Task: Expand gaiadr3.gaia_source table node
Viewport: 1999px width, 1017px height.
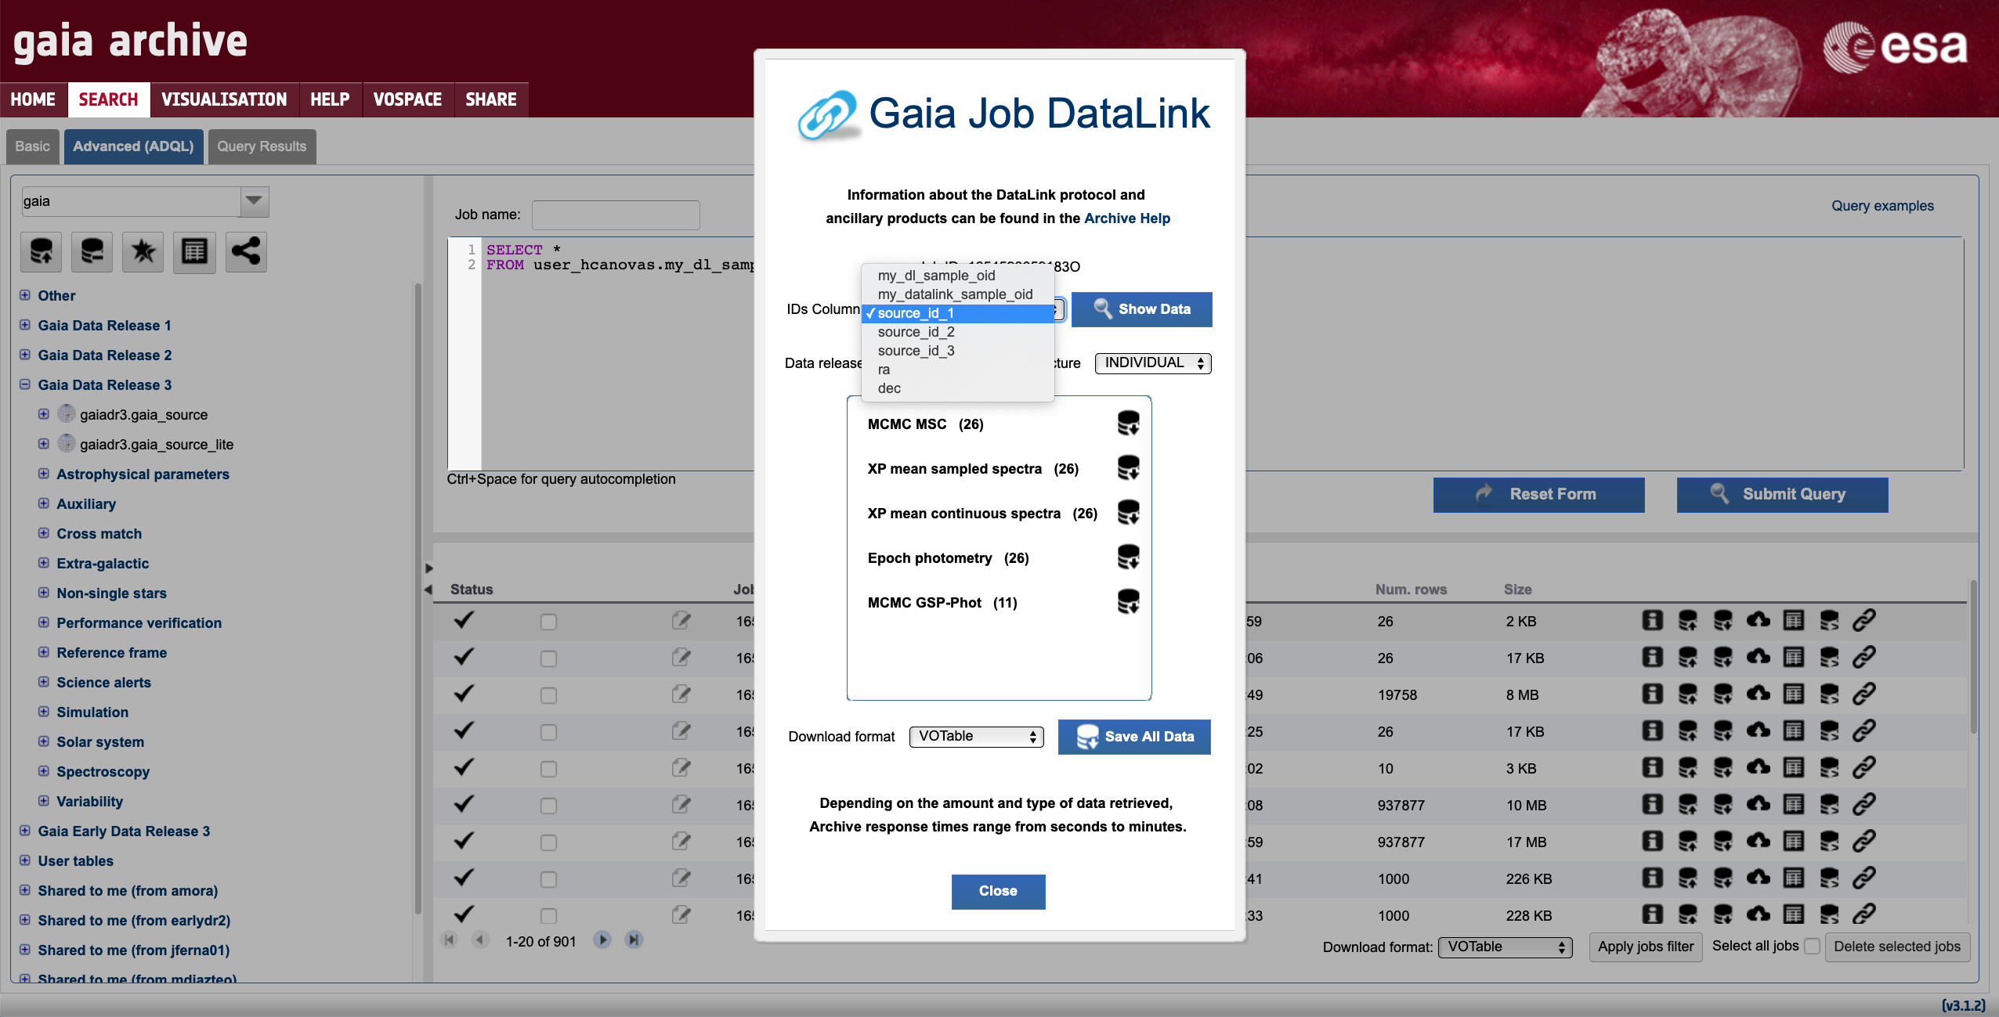Action: 44,414
